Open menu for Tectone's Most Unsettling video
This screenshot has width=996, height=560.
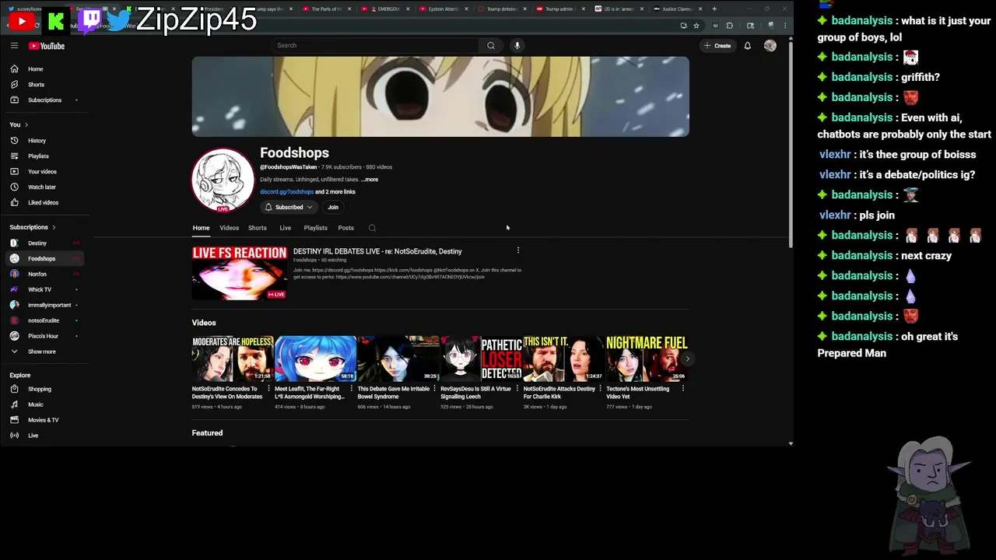(683, 388)
